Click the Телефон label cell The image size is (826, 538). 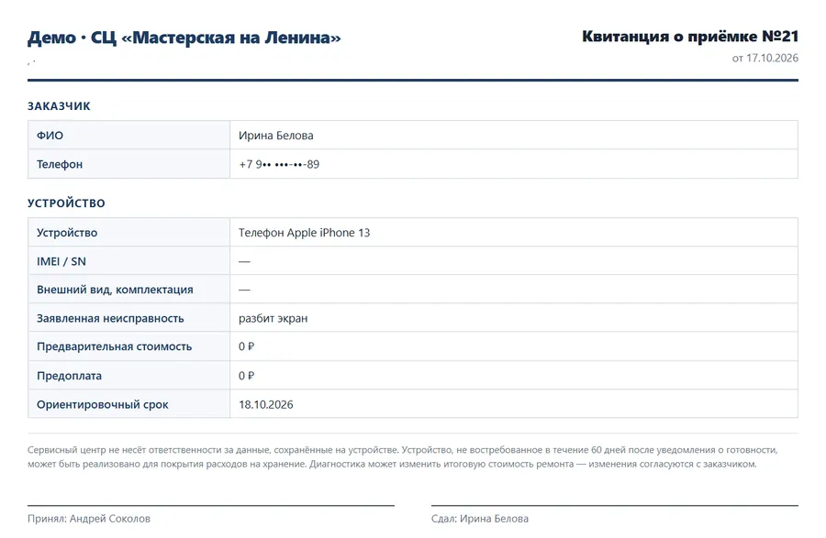(129, 164)
